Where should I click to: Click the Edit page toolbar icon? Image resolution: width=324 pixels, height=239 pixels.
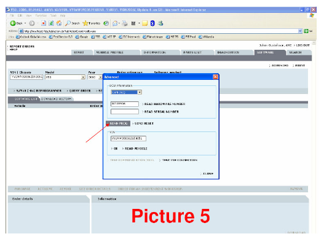click(x=133, y=23)
